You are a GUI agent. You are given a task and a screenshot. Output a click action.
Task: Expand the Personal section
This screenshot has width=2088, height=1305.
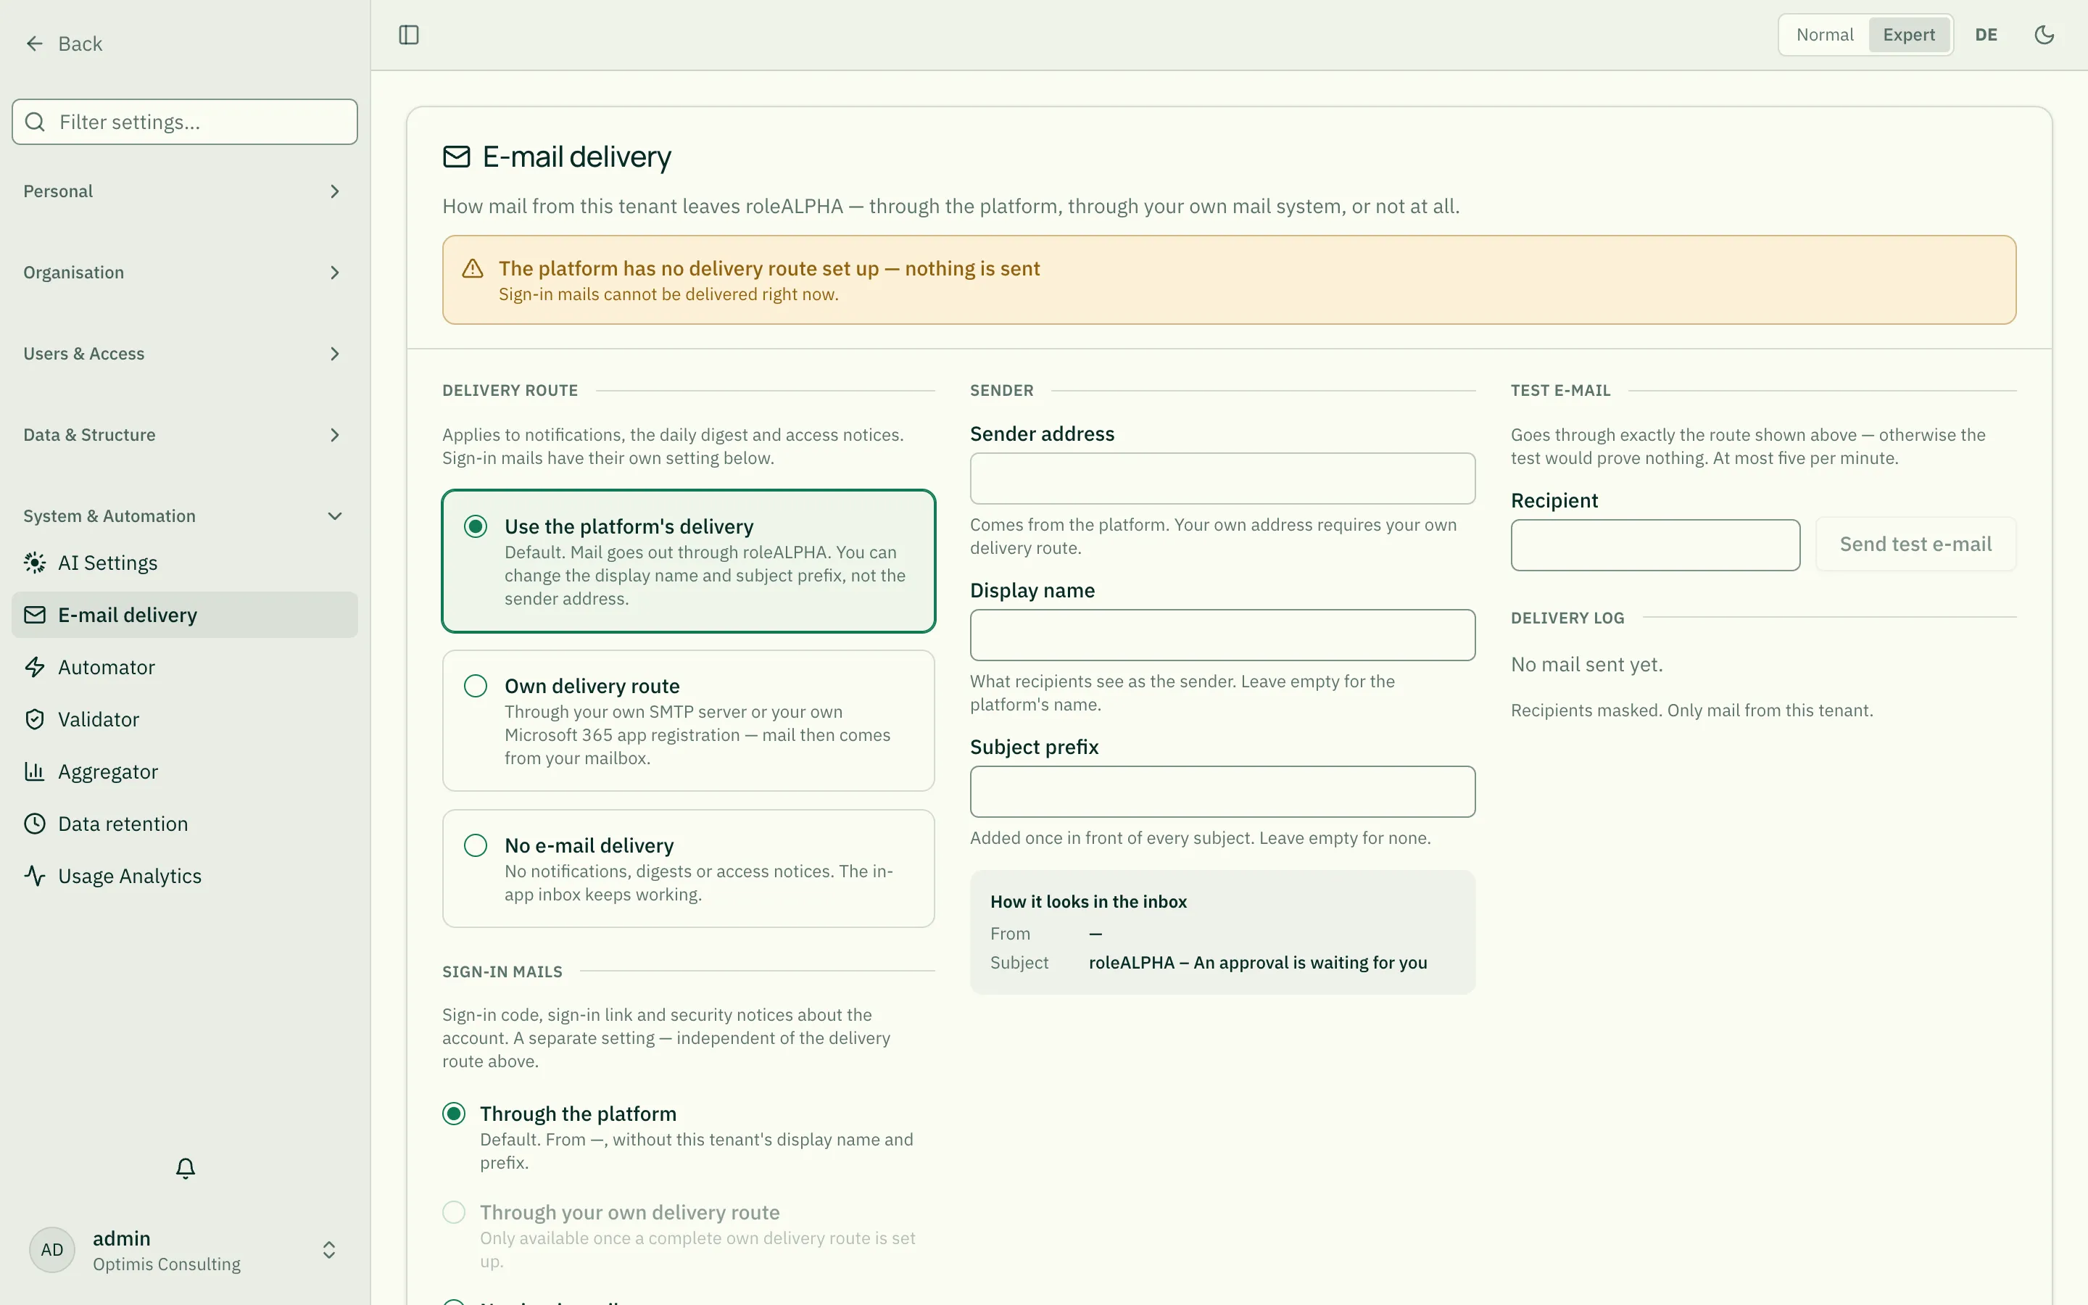pyautogui.click(x=185, y=191)
